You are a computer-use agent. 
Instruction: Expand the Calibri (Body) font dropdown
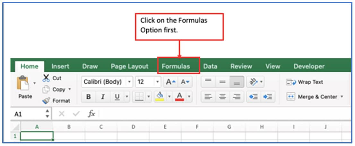[129, 82]
